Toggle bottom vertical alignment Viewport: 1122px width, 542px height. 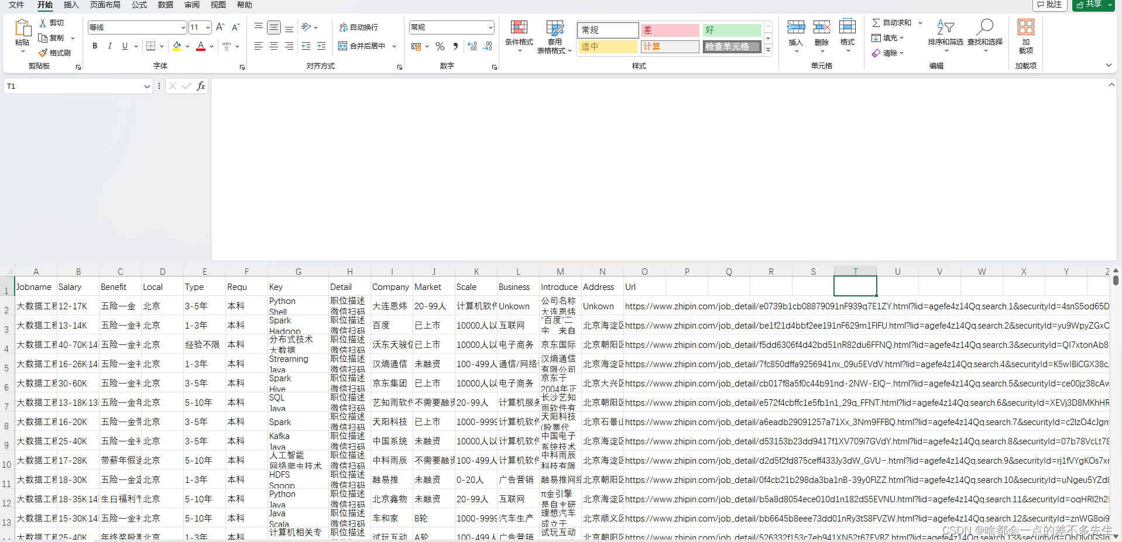[x=289, y=27]
